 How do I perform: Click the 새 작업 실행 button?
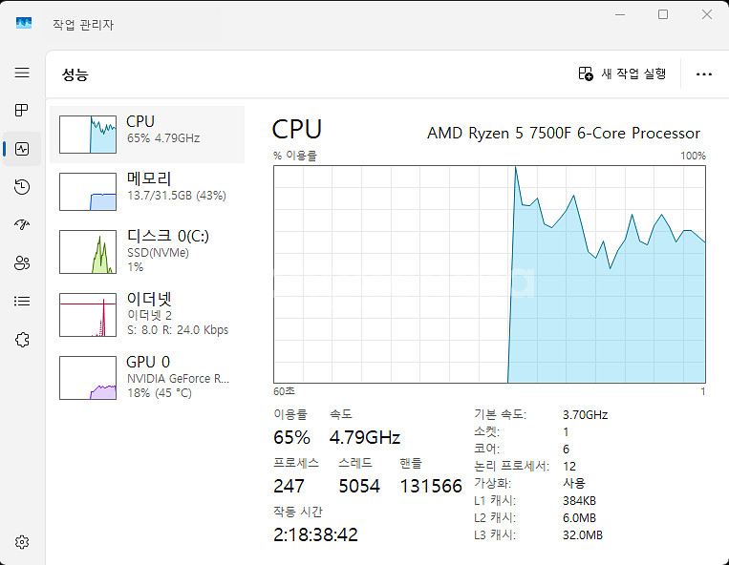point(623,73)
